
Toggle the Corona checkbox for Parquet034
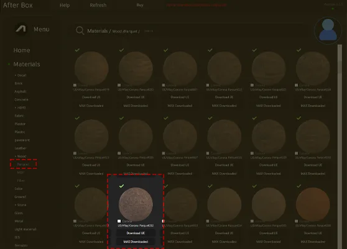[x=208, y=221]
